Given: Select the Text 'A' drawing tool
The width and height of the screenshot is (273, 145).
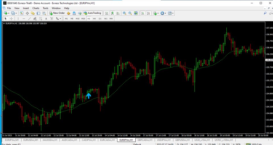Looking at the screenshot, I should coord(46,18).
